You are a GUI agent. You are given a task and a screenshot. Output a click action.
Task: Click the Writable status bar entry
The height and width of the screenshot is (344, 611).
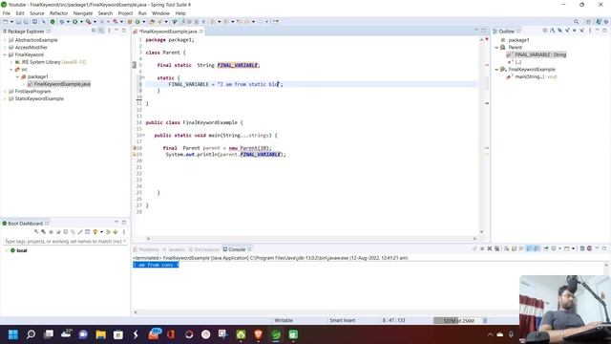tap(284, 321)
